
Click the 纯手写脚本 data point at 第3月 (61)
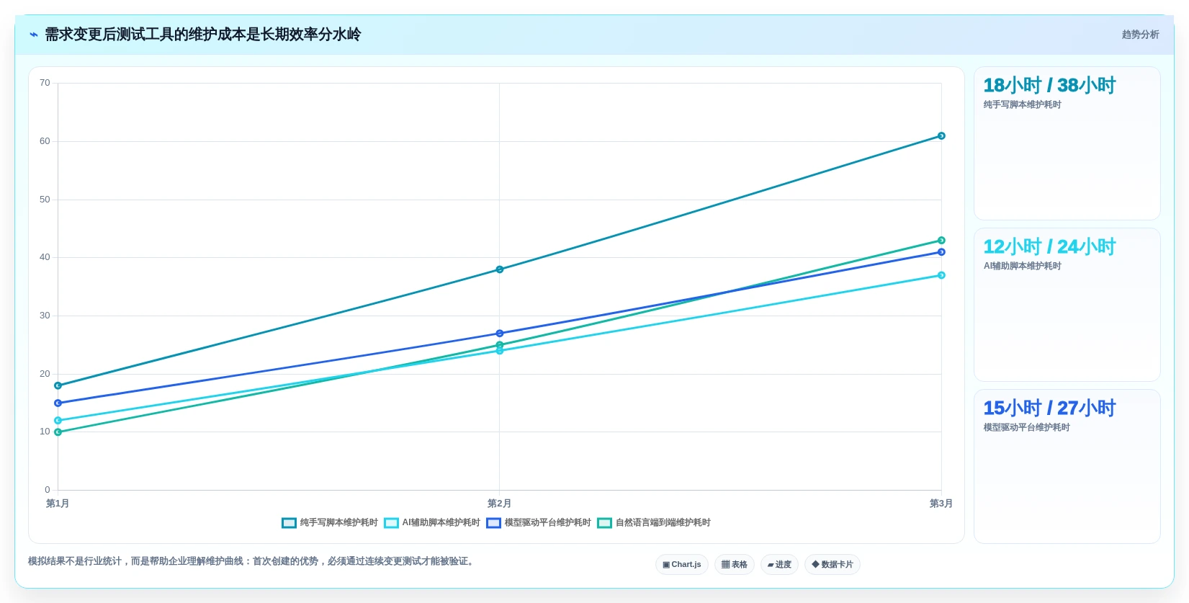(941, 136)
